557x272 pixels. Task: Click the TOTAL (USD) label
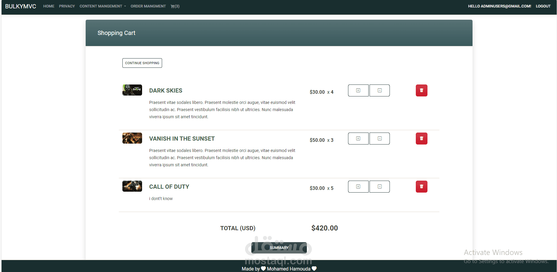click(238, 228)
